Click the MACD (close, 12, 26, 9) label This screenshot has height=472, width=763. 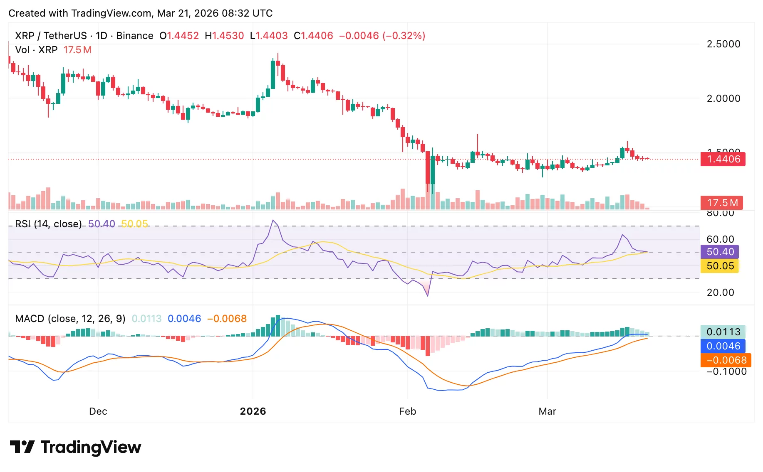tap(70, 319)
